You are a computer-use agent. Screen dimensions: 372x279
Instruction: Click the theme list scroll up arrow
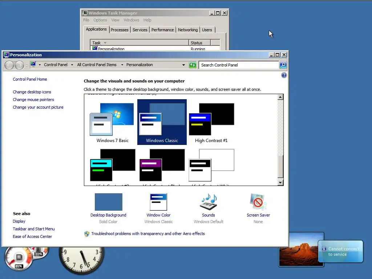(x=280, y=97)
